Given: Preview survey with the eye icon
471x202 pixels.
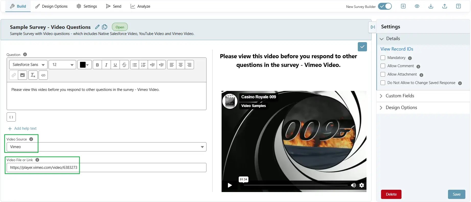Looking at the screenshot, I should coord(417,6).
